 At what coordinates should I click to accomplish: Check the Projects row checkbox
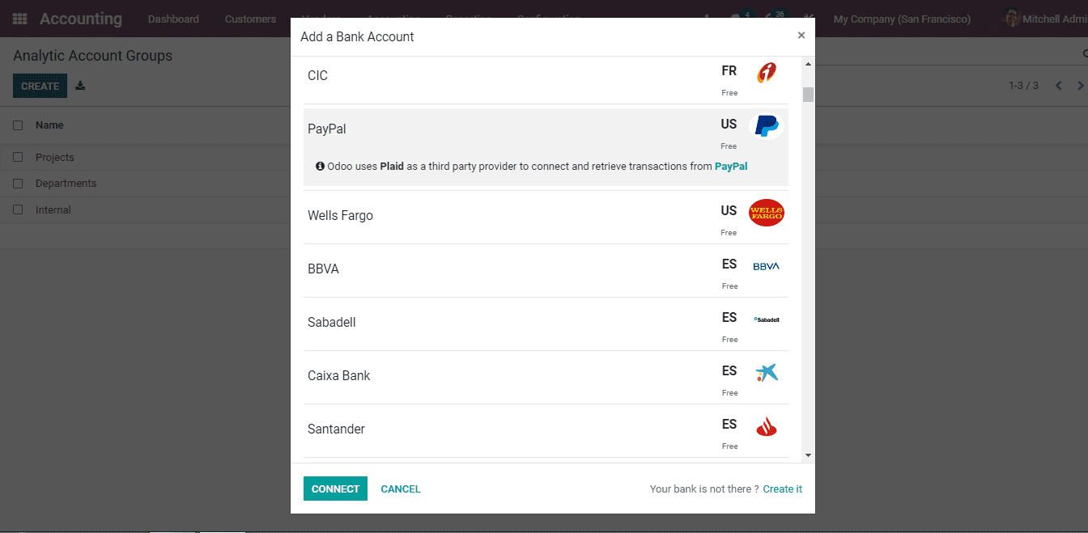click(18, 156)
